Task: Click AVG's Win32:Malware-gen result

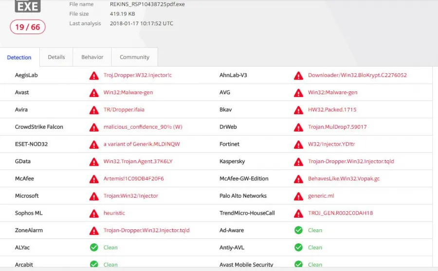Action: [x=333, y=93]
